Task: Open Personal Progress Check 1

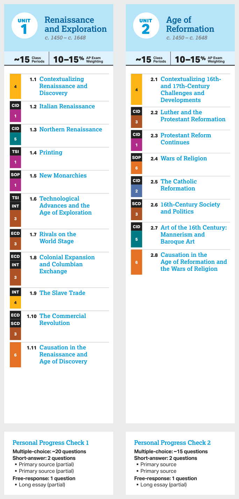Action: [51, 443]
